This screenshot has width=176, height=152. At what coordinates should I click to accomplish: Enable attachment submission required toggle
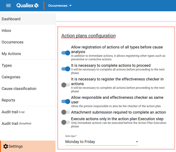[x=66, y=112]
